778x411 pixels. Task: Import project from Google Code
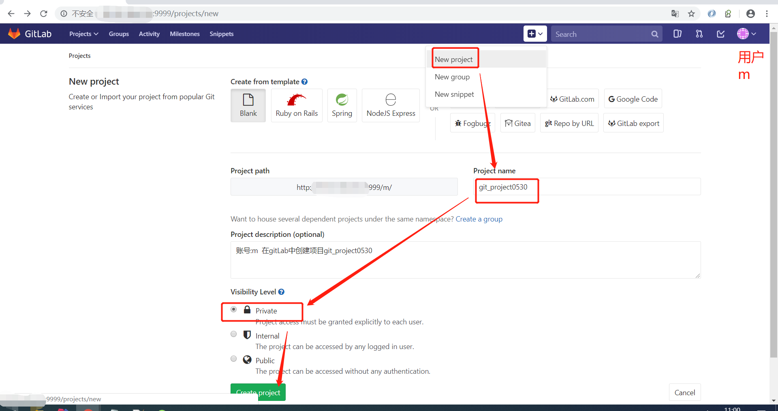[633, 99]
